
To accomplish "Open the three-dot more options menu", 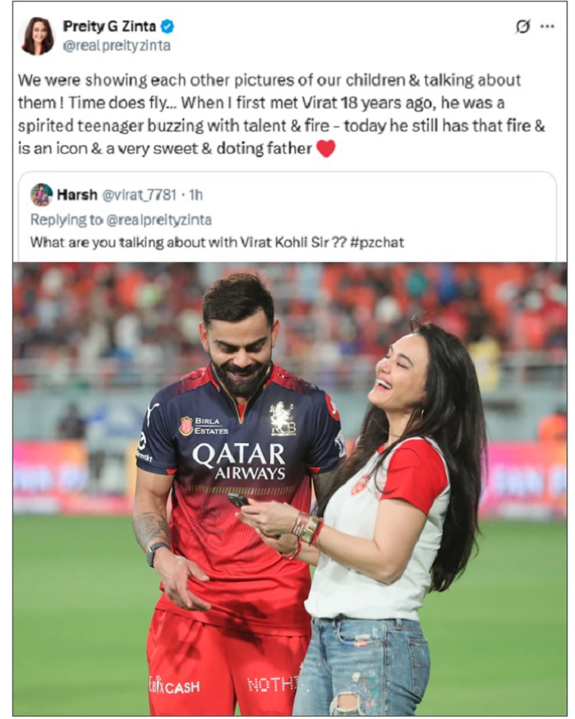I will point(548,26).
